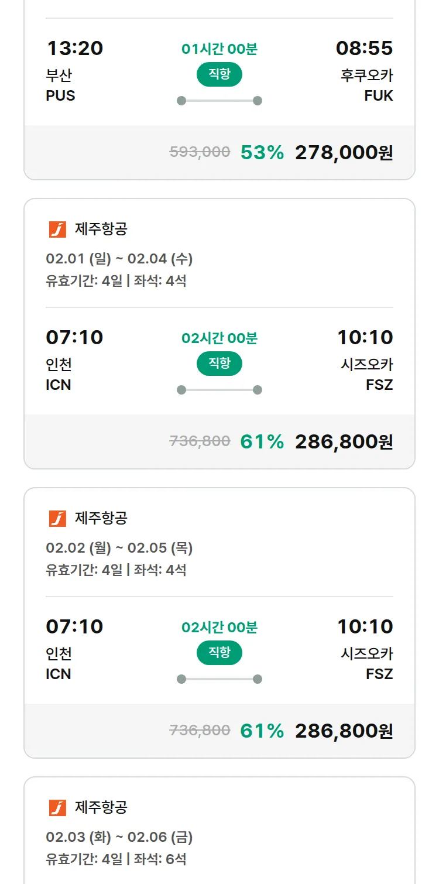Click the 후쿠오카 FUK arrival airport
Viewport: 439px width, 884px height.
[x=367, y=85]
